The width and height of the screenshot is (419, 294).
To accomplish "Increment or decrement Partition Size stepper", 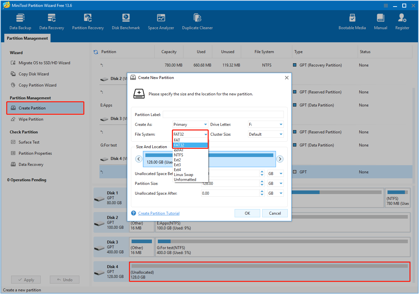I will pyautogui.click(x=262, y=184).
